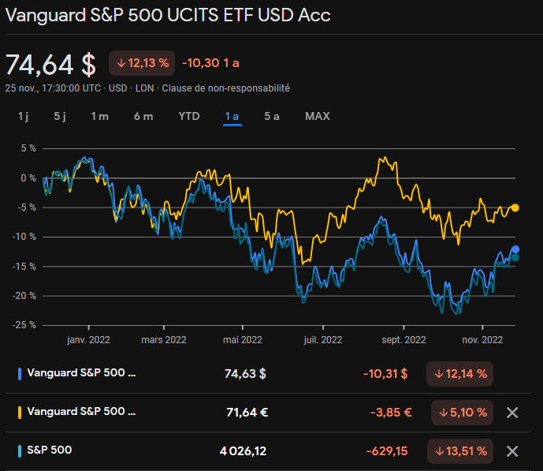Switch to the 6 m range
Image resolution: width=543 pixels, height=471 pixels.
coord(143,116)
